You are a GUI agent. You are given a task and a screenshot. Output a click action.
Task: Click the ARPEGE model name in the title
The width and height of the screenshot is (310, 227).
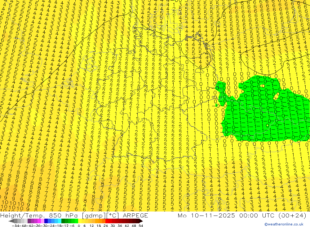(x=135, y=215)
